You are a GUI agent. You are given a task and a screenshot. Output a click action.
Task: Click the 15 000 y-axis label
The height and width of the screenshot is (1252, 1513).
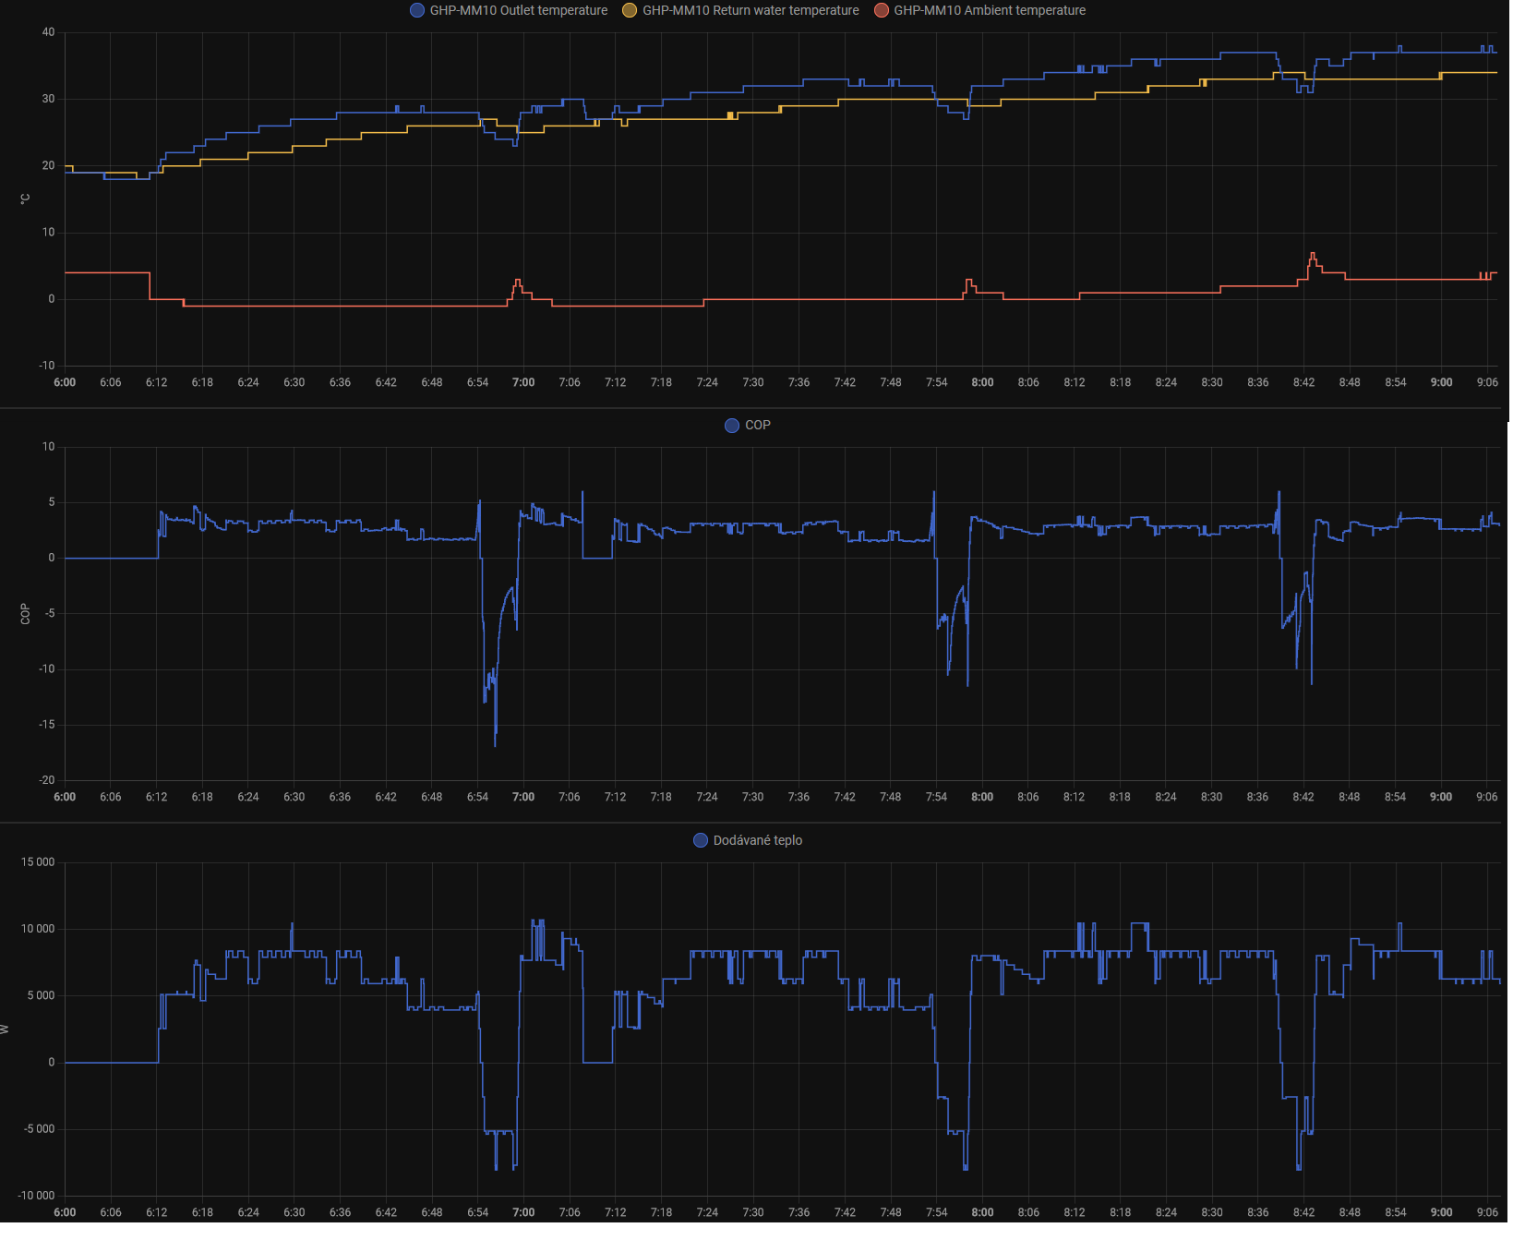pyautogui.click(x=38, y=862)
